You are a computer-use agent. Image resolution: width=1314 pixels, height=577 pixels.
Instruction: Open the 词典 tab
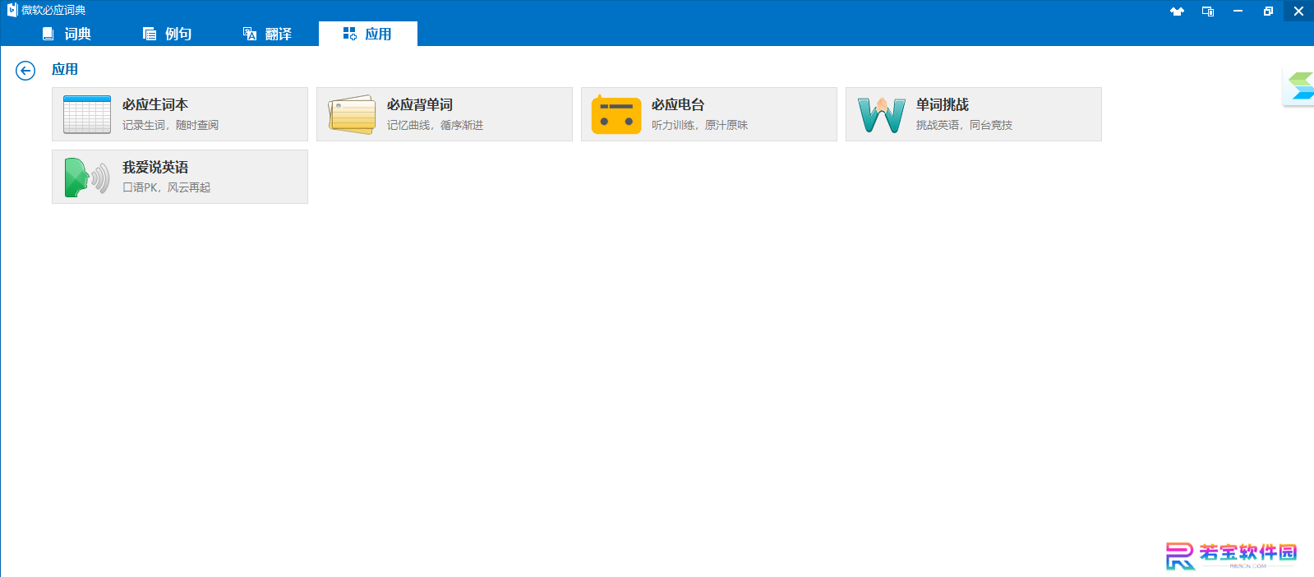[67, 34]
